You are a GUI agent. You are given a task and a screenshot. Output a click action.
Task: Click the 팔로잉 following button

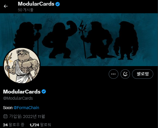pyautogui.click(x=143, y=74)
